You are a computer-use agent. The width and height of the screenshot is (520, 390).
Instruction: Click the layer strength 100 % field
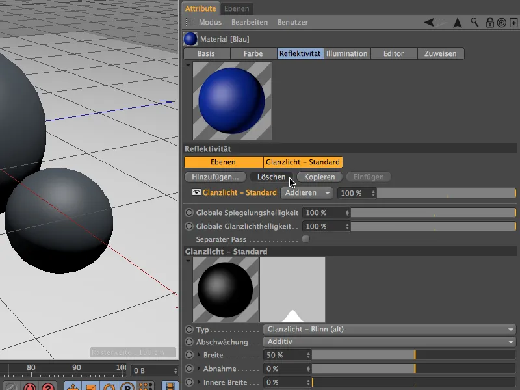(x=356, y=193)
